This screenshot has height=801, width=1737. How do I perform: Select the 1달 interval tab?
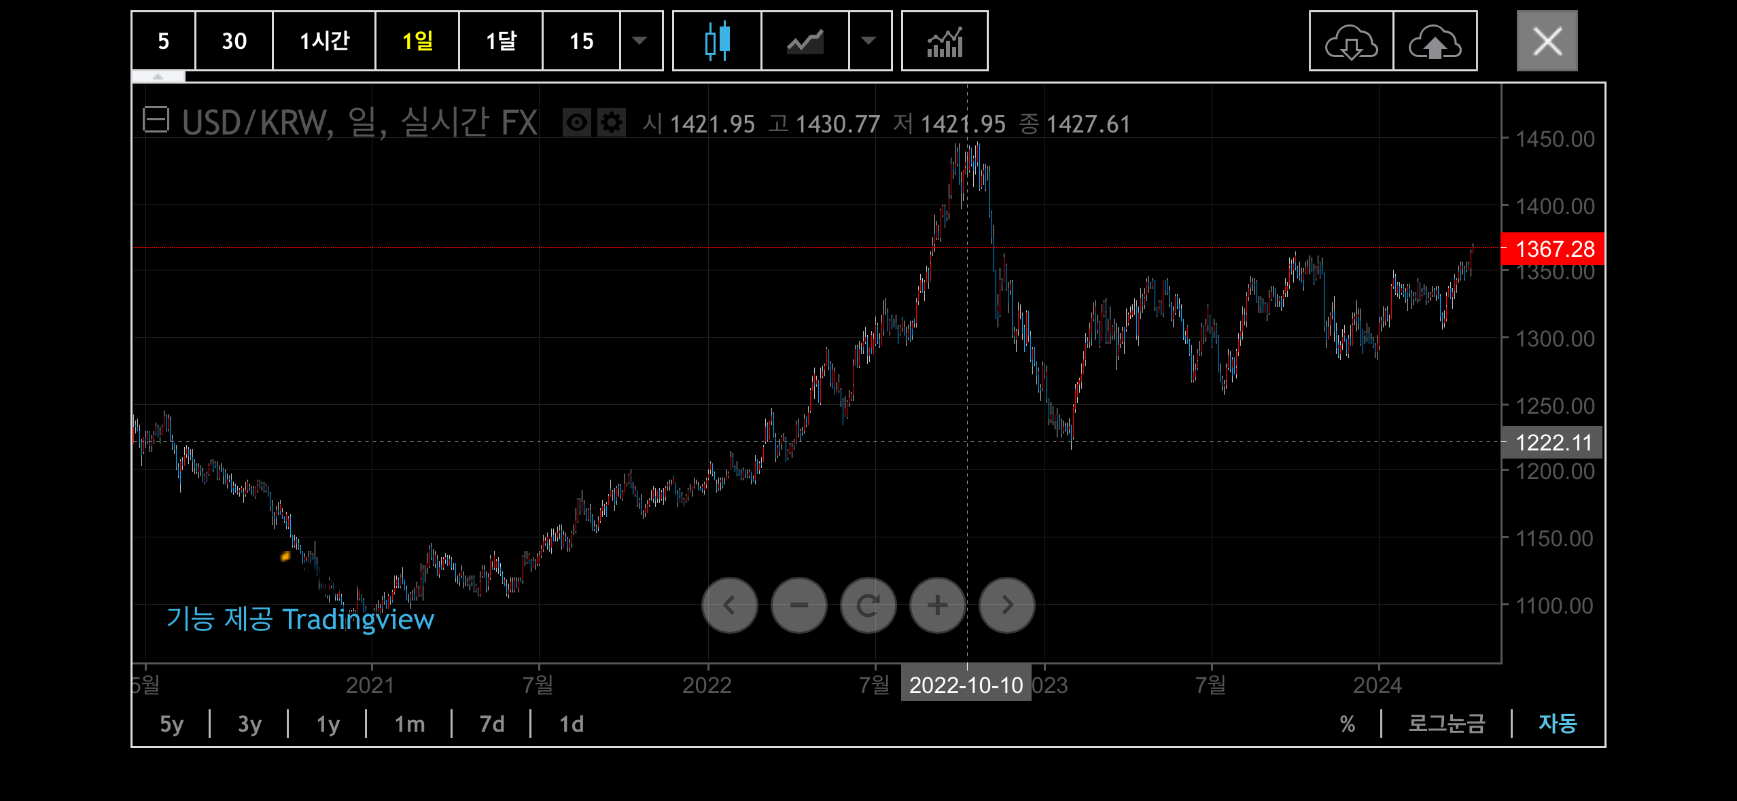click(x=501, y=41)
